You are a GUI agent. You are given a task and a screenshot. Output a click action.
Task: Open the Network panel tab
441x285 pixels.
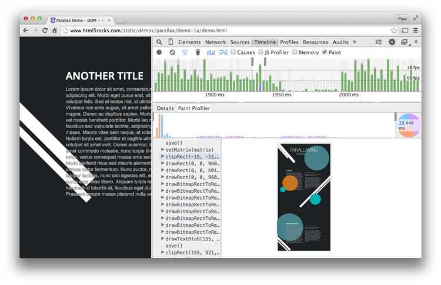point(215,42)
